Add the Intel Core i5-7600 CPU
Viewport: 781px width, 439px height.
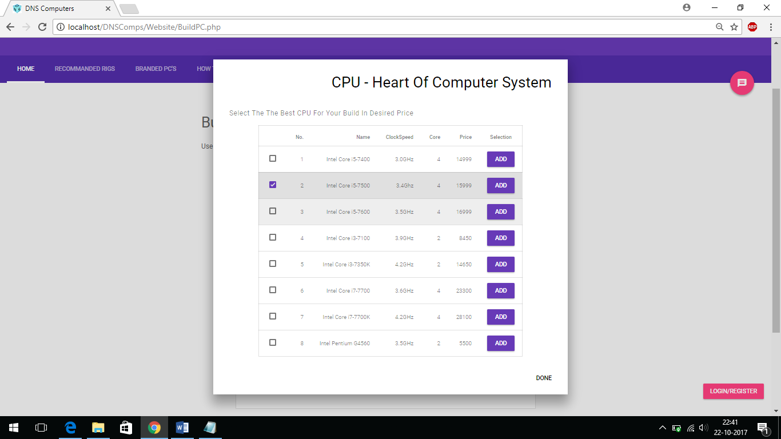tap(501, 212)
